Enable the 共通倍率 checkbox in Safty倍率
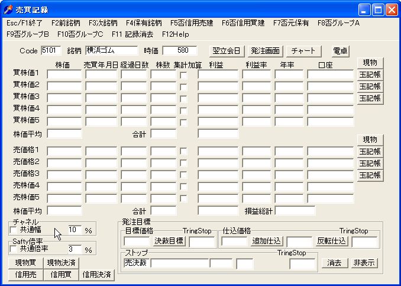This screenshot has width=401, height=286. (x=13, y=249)
